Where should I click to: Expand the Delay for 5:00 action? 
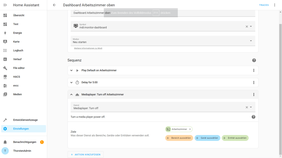tap(71, 83)
